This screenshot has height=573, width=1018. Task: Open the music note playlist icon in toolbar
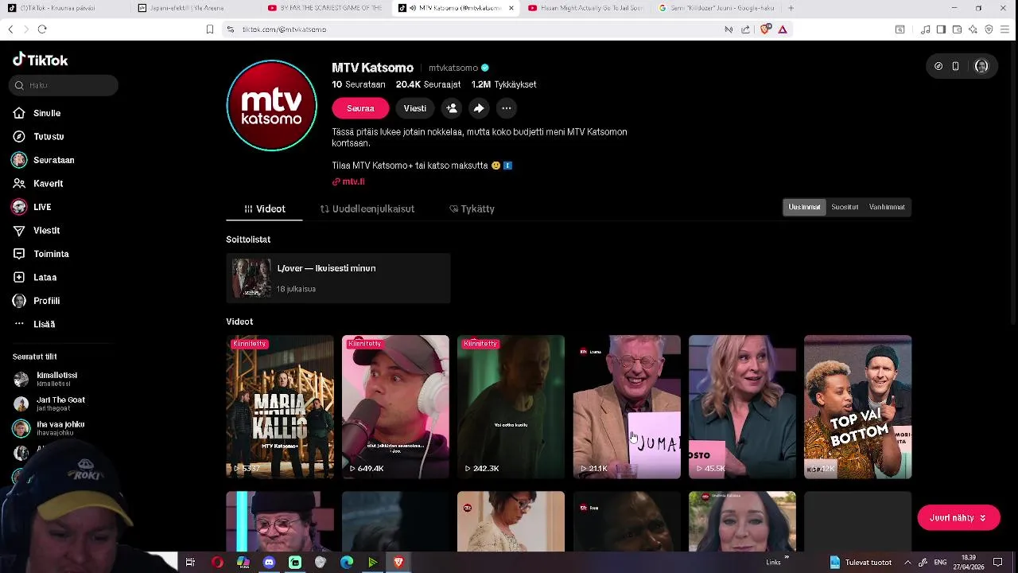(925, 29)
